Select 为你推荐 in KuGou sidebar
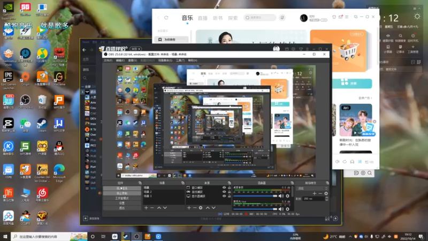The image size is (428, 241). point(171,40)
